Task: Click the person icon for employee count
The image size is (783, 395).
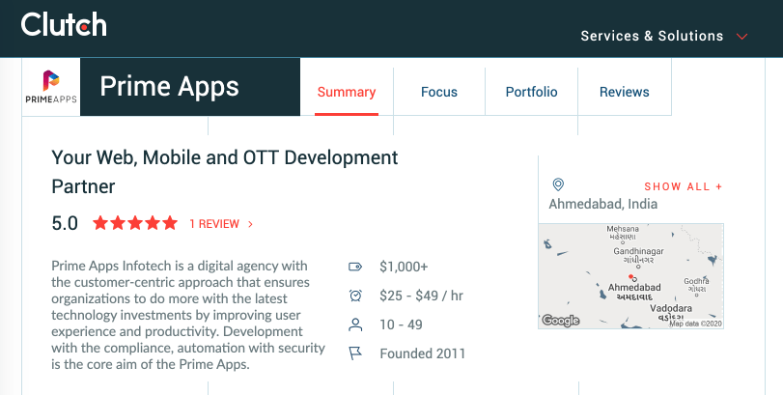Action: 355,324
